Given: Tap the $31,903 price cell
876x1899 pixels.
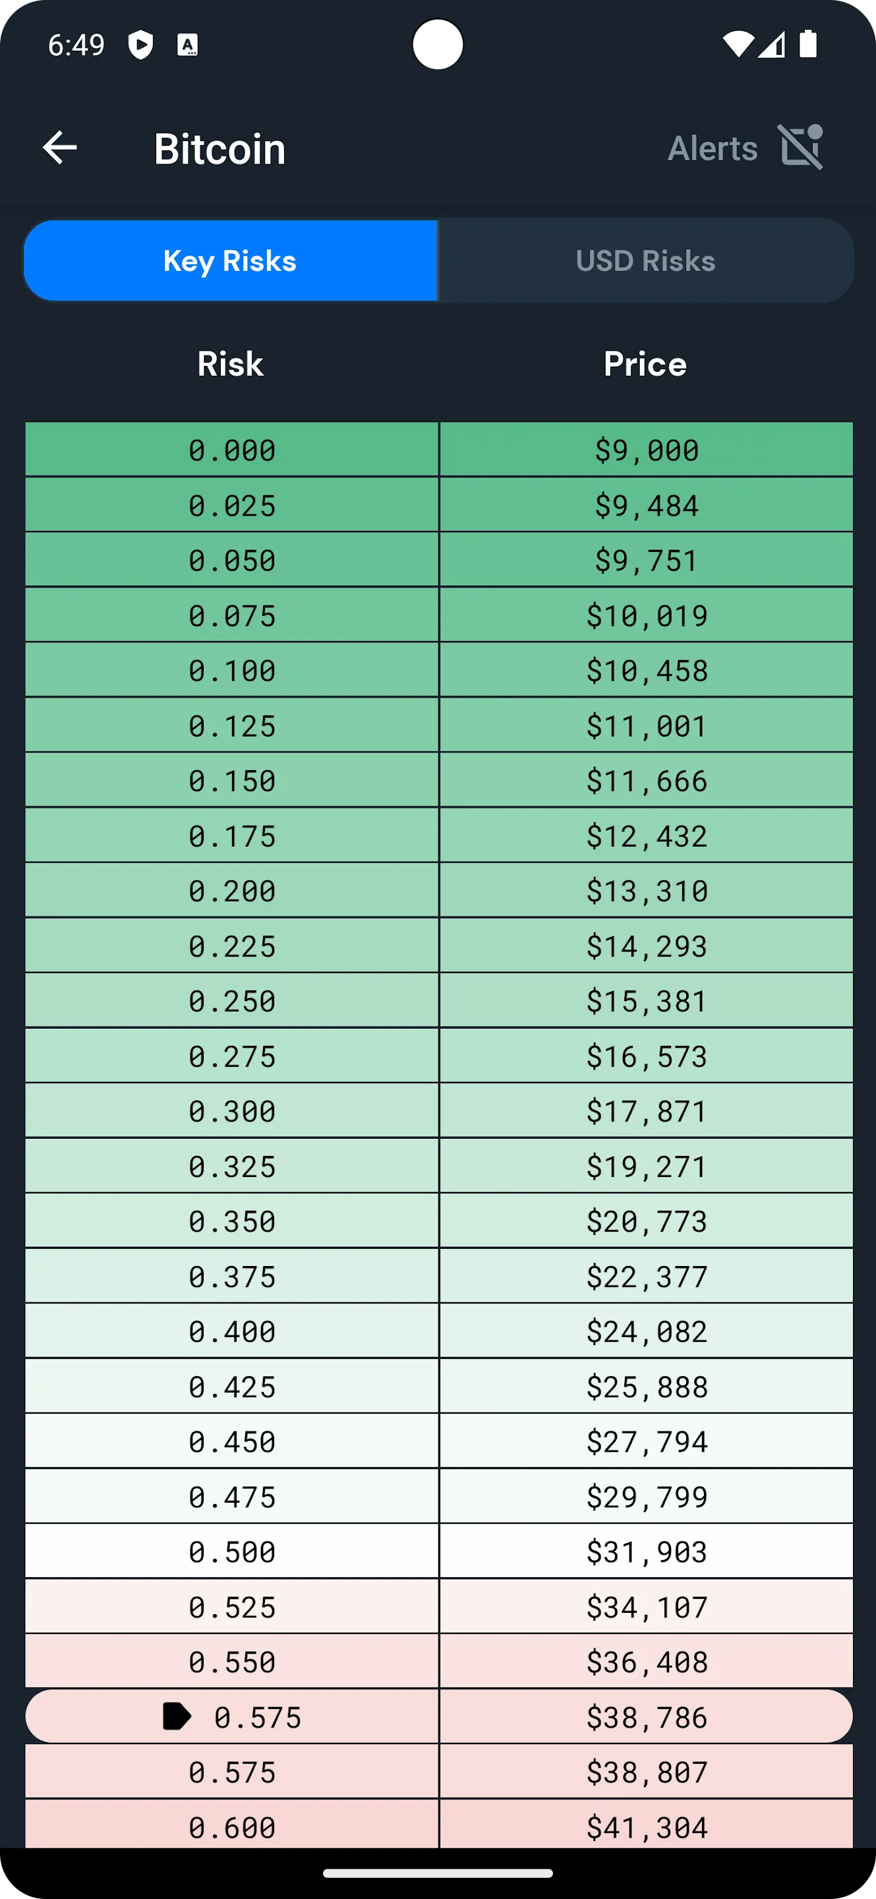Looking at the screenshot, I should [x=646, y=1552].
